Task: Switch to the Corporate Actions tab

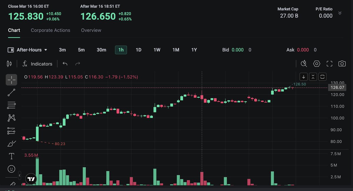Action: coord(50,30)
